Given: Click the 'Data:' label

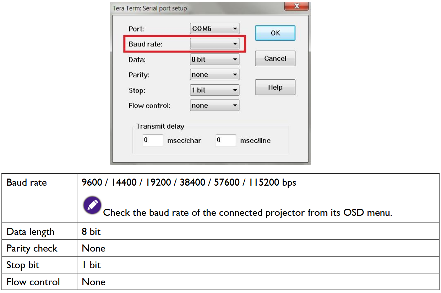Looking at the screenshot, I should 137,60.
